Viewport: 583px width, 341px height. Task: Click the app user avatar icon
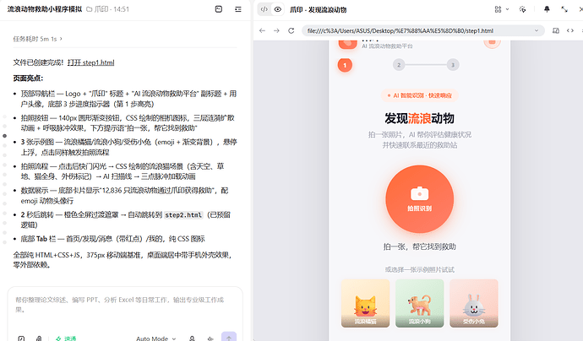tap(492, 43)
